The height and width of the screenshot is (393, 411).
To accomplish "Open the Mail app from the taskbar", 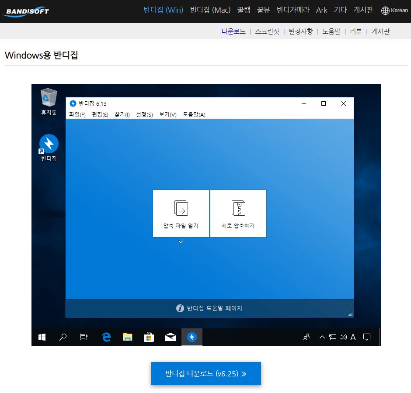I will [171, 337].
